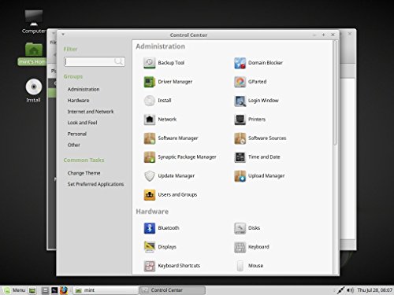Image resolution: width=394 pixels, height=295 pixels.
Task: Launch Software Manager icon
Action: [149, 138]
